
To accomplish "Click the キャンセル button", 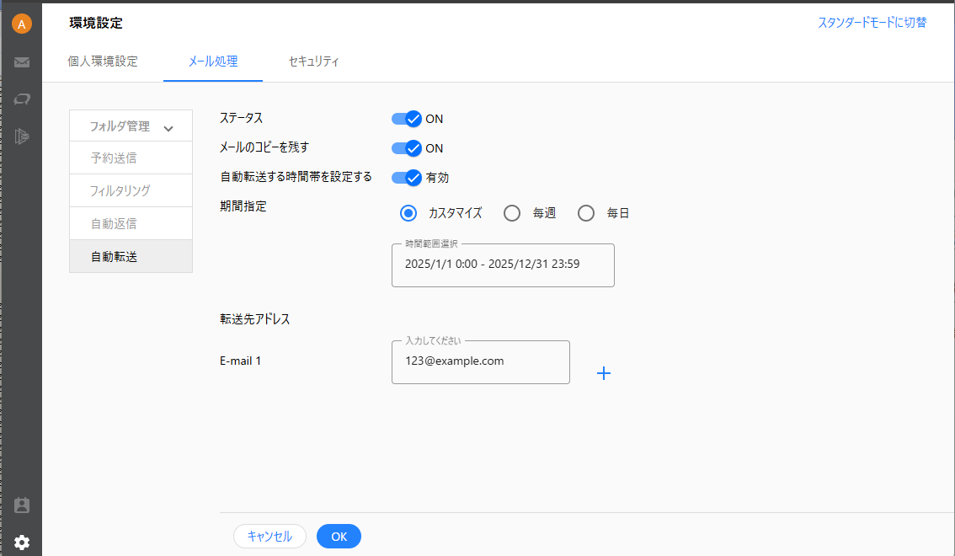I will point(269,537).
